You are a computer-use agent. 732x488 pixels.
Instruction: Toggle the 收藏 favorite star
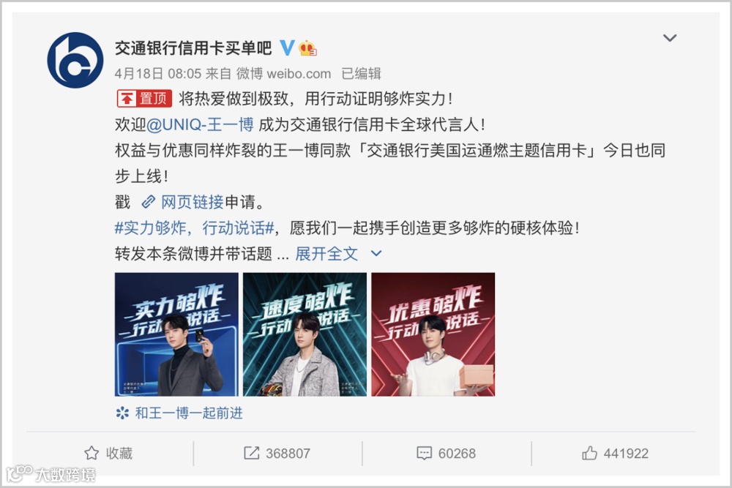point(91,453)
